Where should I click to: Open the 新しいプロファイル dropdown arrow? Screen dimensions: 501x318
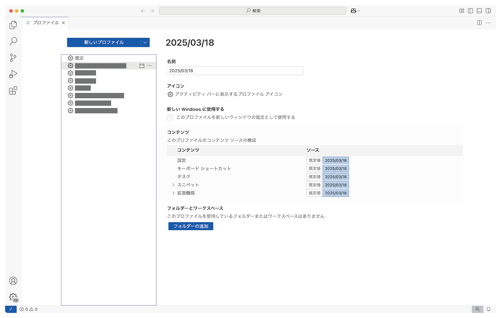[x=145, y=42]
